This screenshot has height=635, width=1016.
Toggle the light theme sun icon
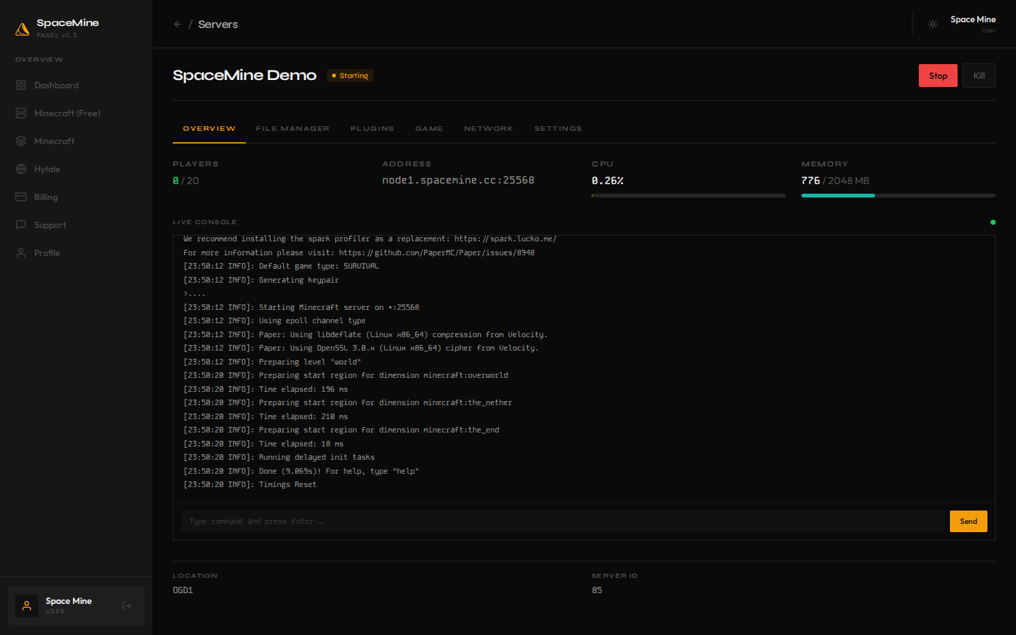(x=933, y=24)
